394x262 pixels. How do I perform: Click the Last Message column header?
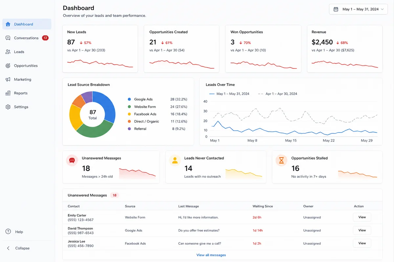(188, 206)
